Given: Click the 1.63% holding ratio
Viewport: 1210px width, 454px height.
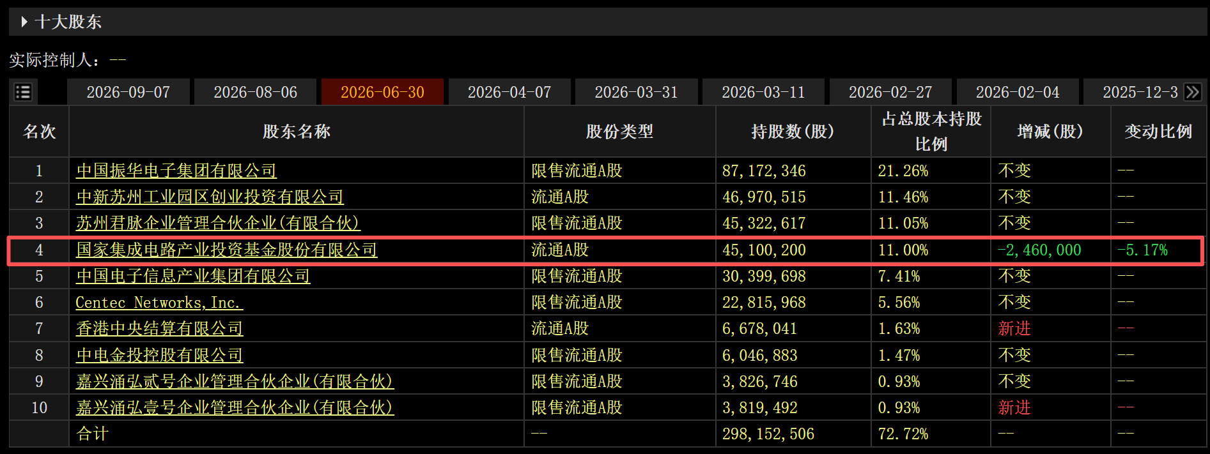Looking at the screenshot, I should click(x=899, y=328).
